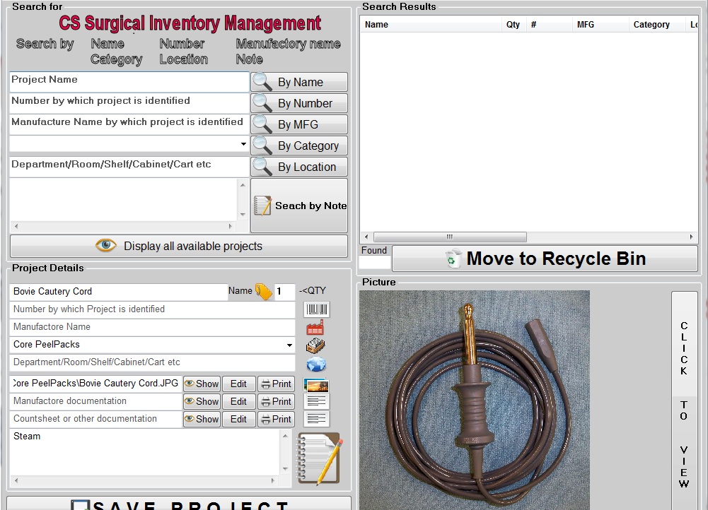This screenshot has height=510, width=708.
Task: Click the countsheet document icon
Action: (x=315, y=419)
